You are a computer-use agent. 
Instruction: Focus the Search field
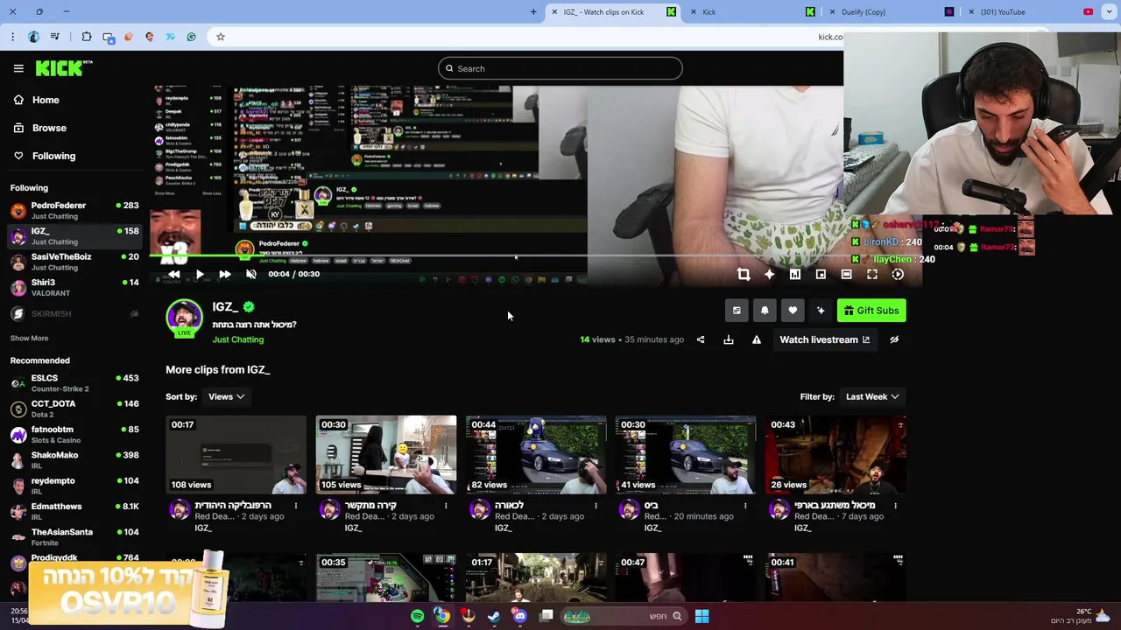coord(560,68)
